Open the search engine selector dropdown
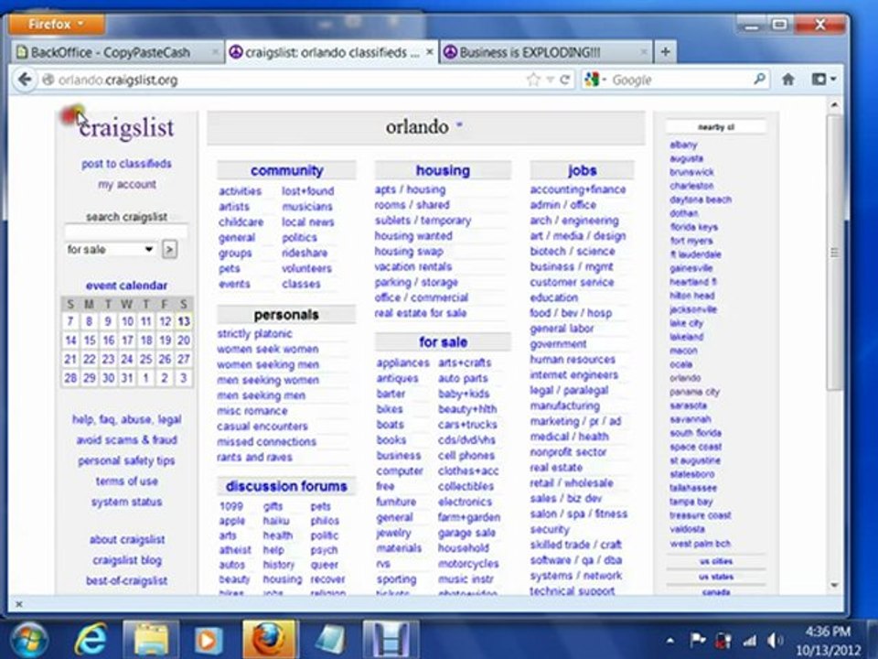Screen dimensions: 878x659 pos(594,80)
